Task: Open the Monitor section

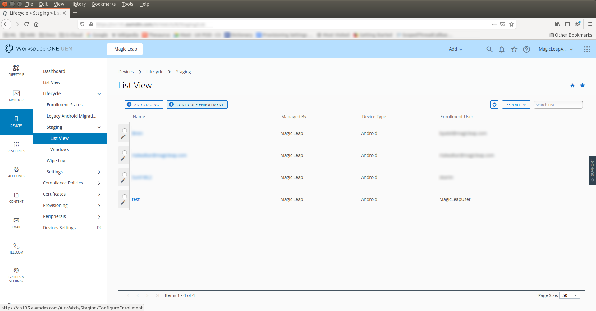Action: click(x=16, y=96)
